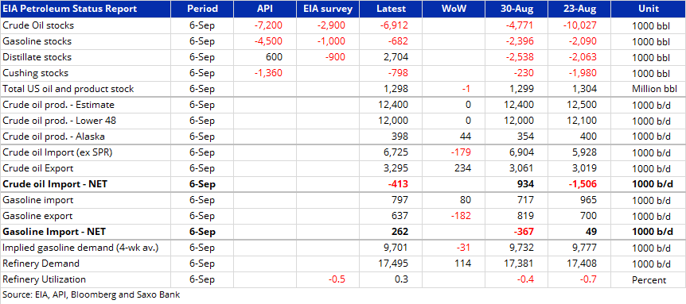Click the Latest value 2,704
This screenshot has height=304, width=686.
point(396,58)
